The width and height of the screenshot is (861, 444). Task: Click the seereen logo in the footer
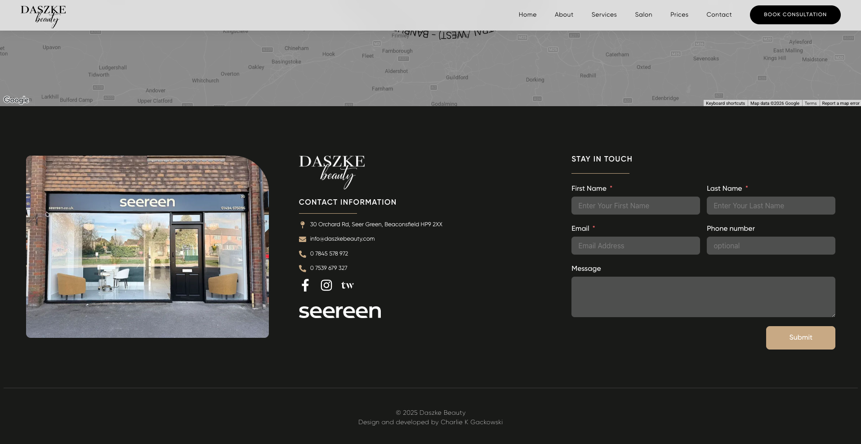pos(340,311)
